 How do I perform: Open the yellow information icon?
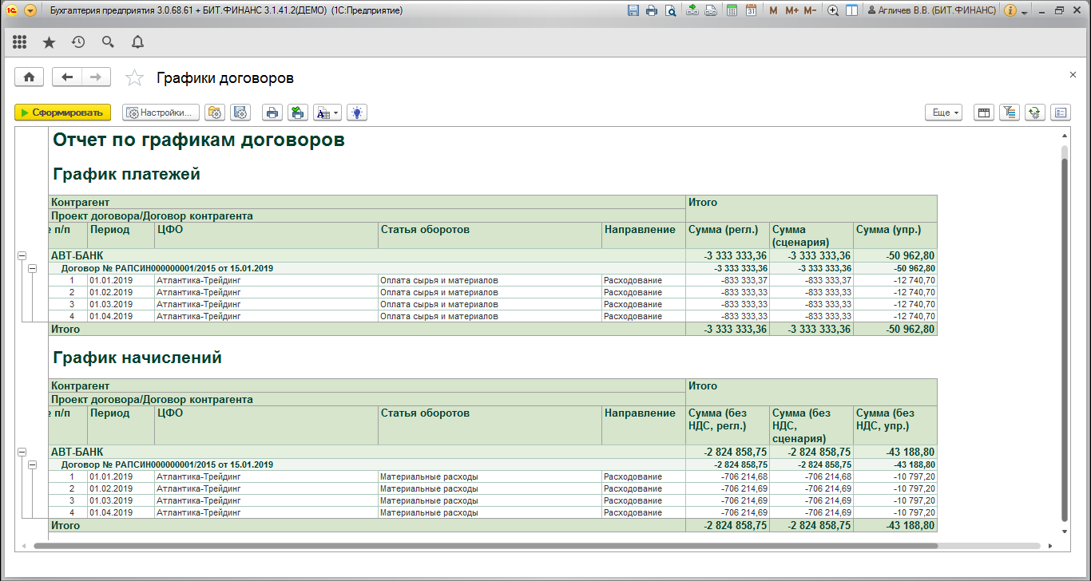pyautogui.click(x=1010, y=10)
